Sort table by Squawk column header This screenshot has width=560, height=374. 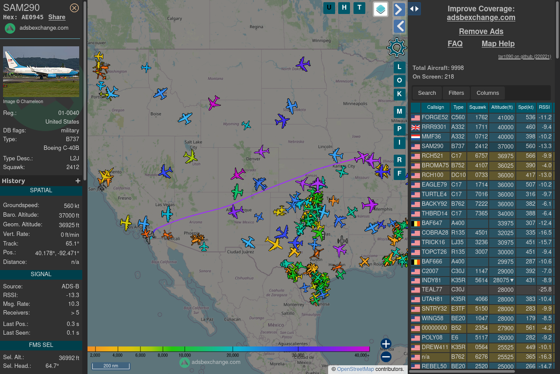[x=478, y=107]
